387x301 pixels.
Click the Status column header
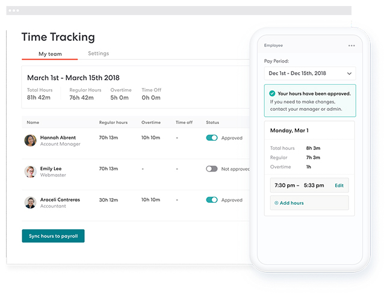tap(212, 122)
